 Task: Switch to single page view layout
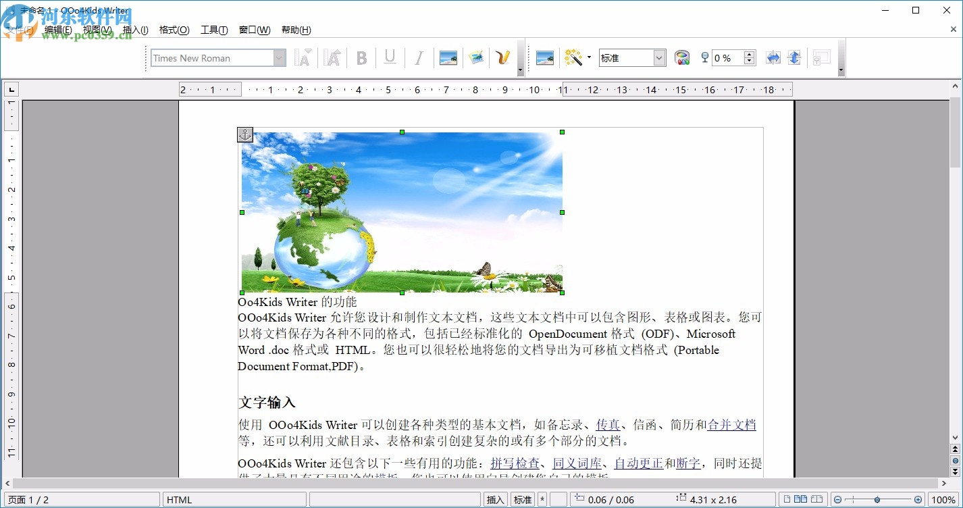coord(787,500)
